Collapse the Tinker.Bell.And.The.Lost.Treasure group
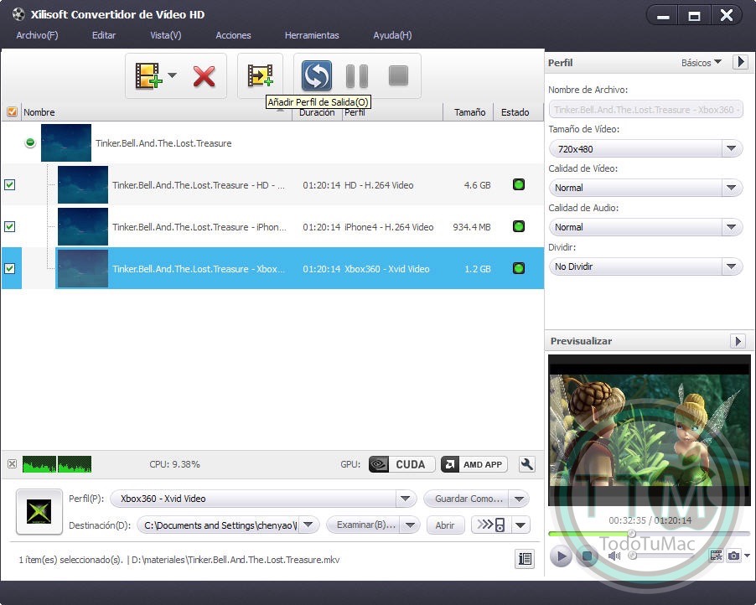 (x=30, y=142)
